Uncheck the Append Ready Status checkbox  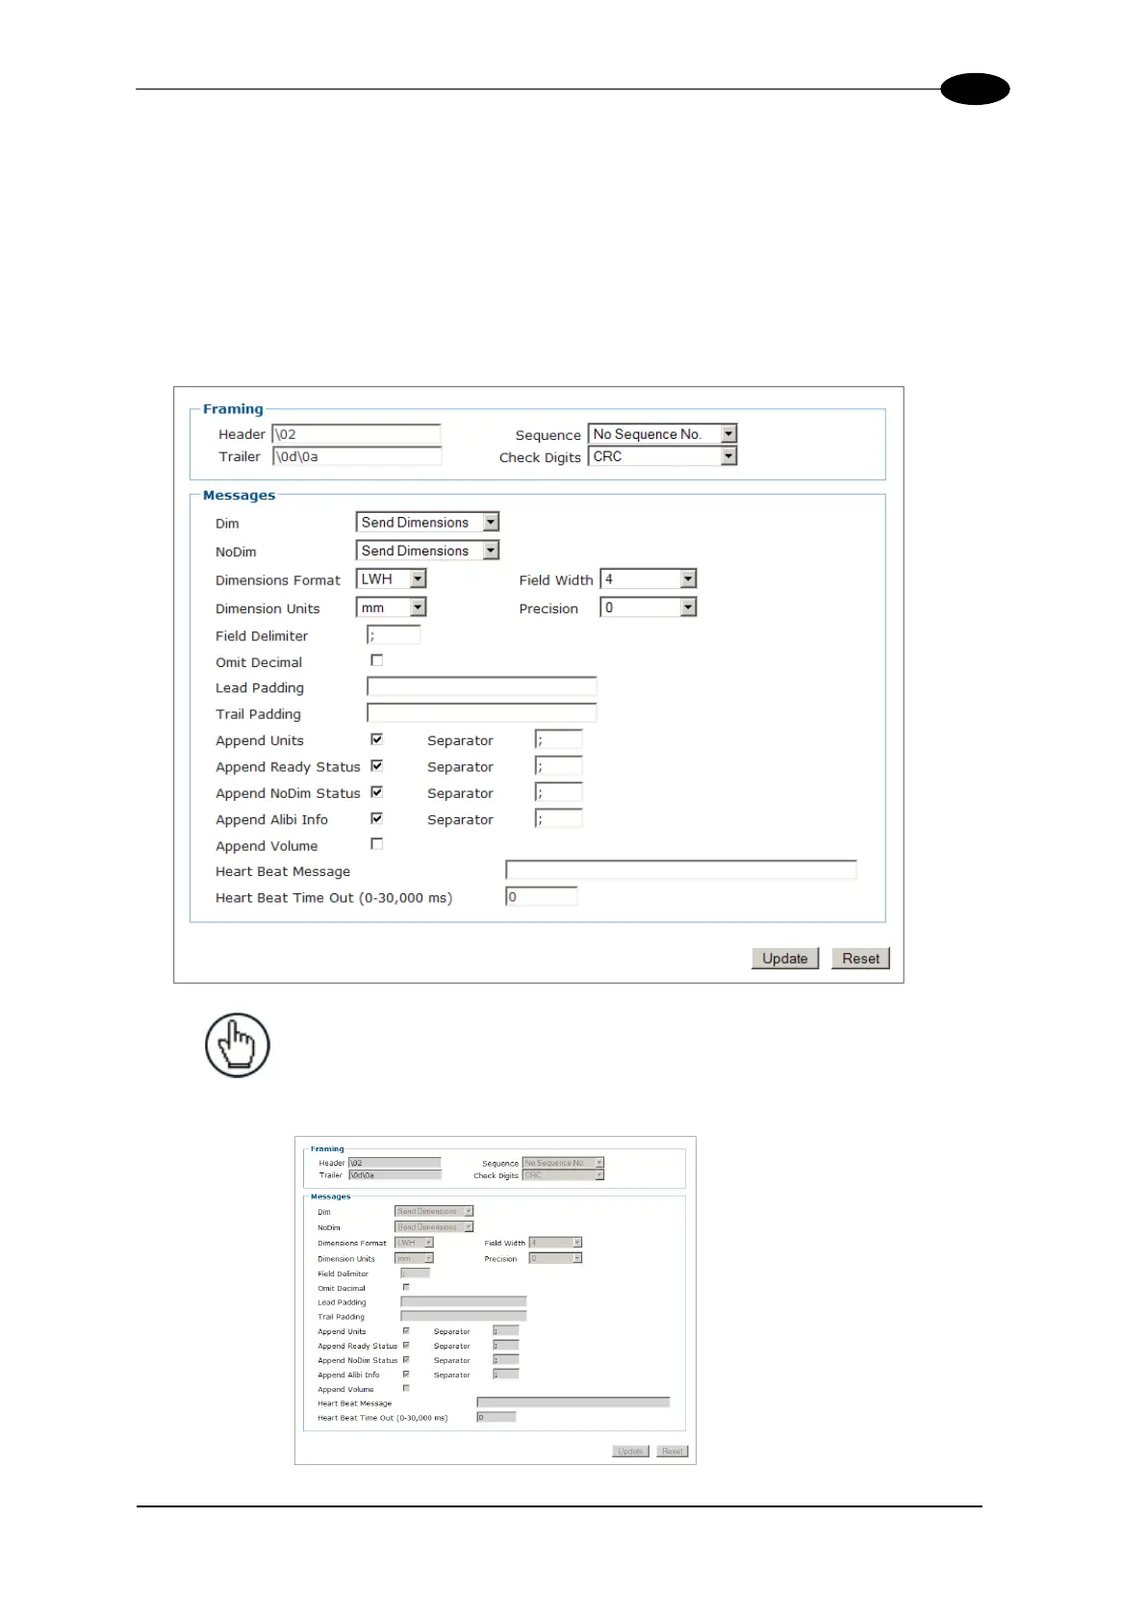(x=376, y=765)
